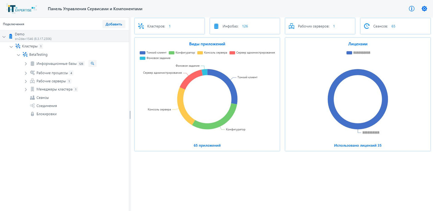The image size is (433, 211).
Task: Click Использовано лицензий 35 text
Action: [x=358, y=145]
